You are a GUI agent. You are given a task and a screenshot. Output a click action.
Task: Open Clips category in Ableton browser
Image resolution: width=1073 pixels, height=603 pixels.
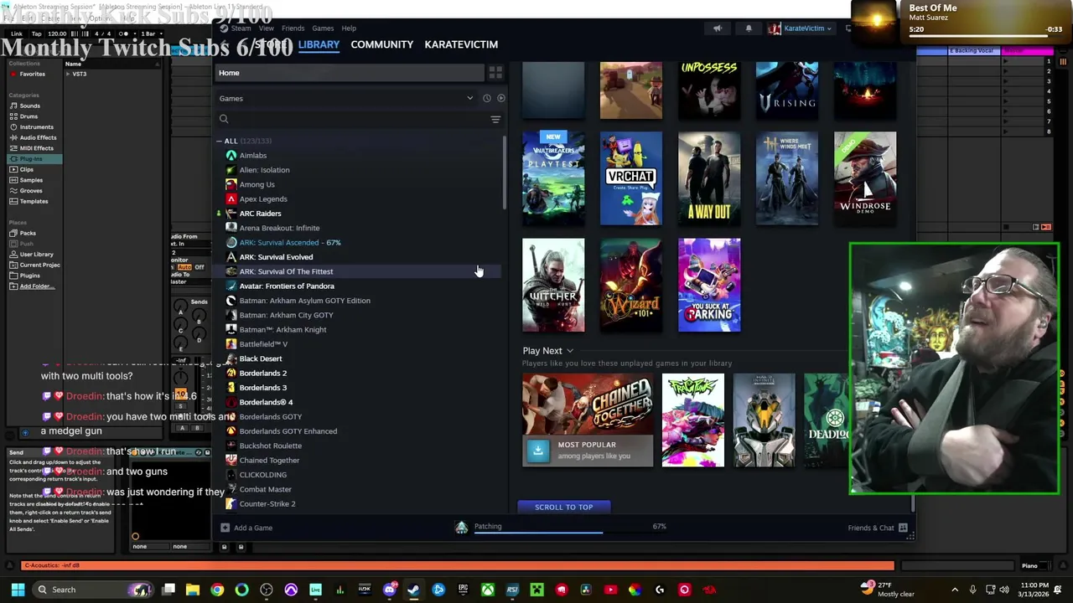pyautogui.click(x=27, y=169)
